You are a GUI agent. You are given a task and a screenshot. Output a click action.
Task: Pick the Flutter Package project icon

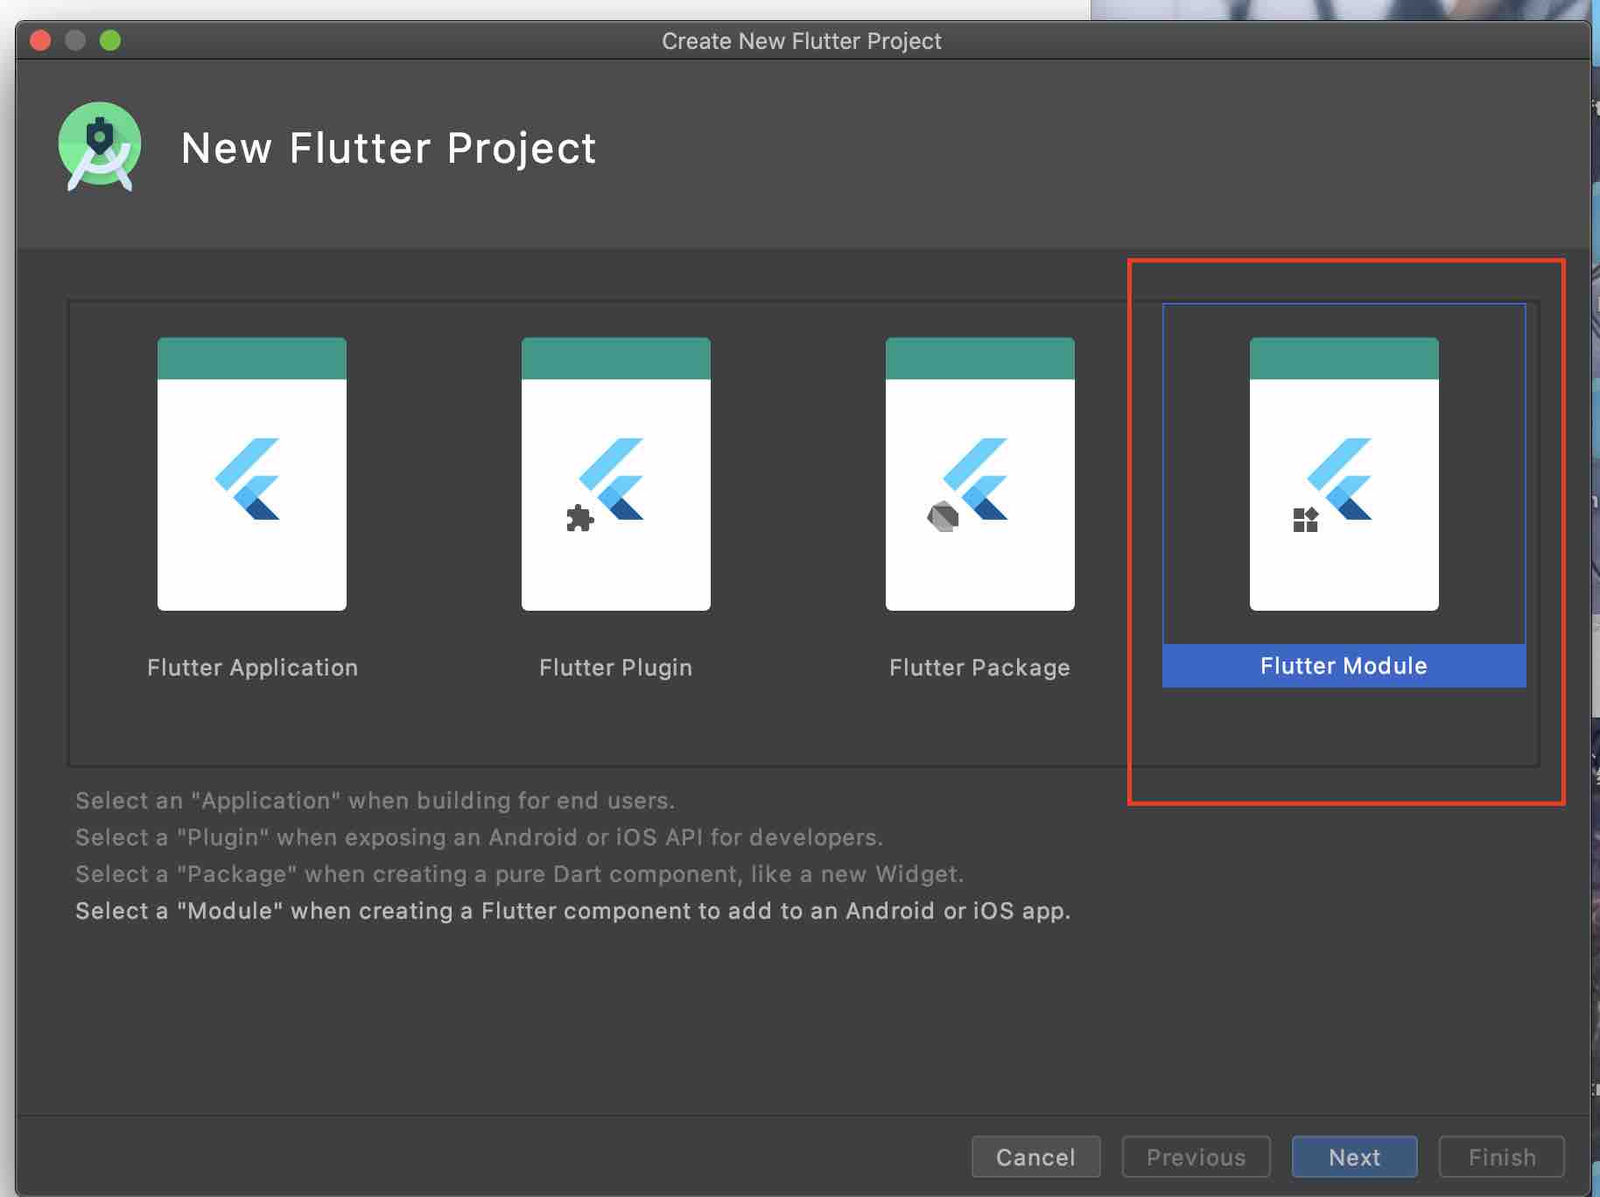(980, 473)
